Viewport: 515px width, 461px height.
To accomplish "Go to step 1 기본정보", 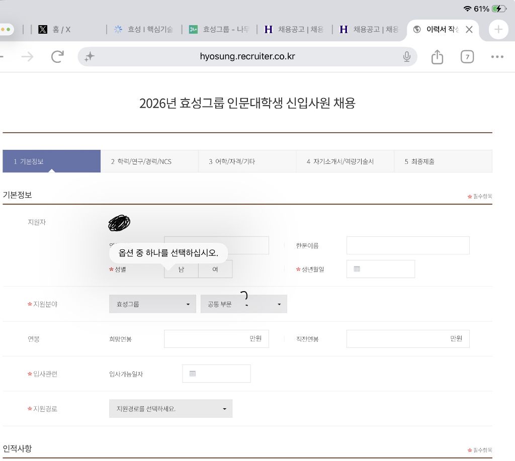I will (52, 161).
